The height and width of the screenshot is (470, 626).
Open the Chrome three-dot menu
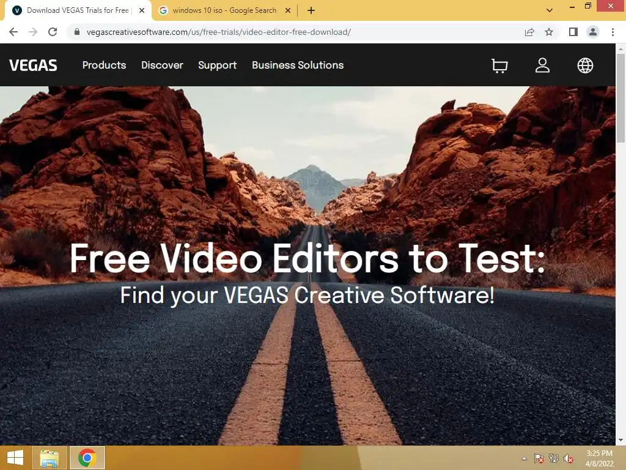(613, 32)
